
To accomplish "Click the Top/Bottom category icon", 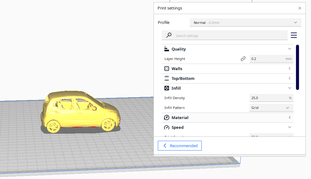I will click(167, 78).
